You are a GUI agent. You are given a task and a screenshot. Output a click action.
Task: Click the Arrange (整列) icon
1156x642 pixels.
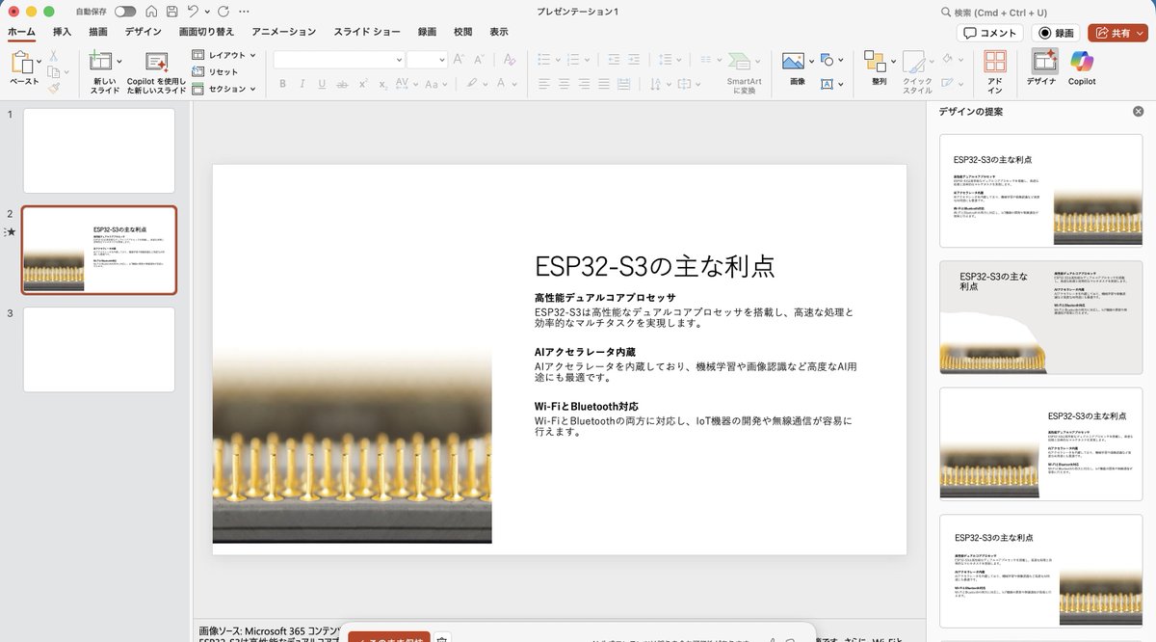(876, 63)
